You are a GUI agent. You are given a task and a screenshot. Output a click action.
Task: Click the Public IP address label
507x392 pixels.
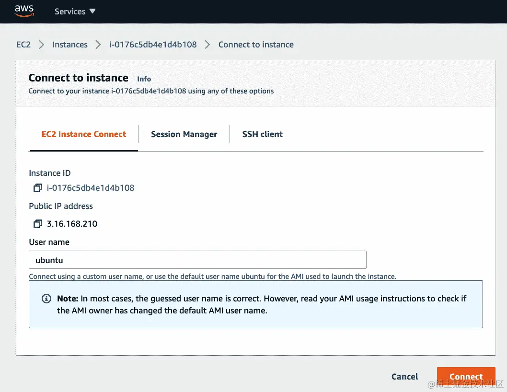tap(61, 206)
